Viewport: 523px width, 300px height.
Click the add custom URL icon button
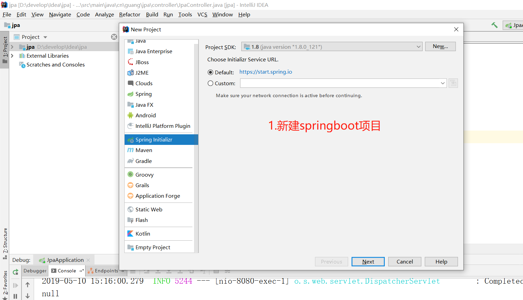pyautogui.click(x=453, y=83)
